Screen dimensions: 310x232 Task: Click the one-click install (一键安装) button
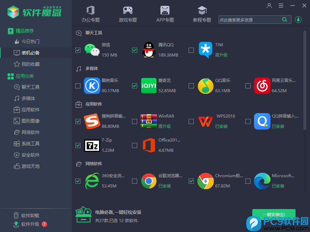coord(274,215)
